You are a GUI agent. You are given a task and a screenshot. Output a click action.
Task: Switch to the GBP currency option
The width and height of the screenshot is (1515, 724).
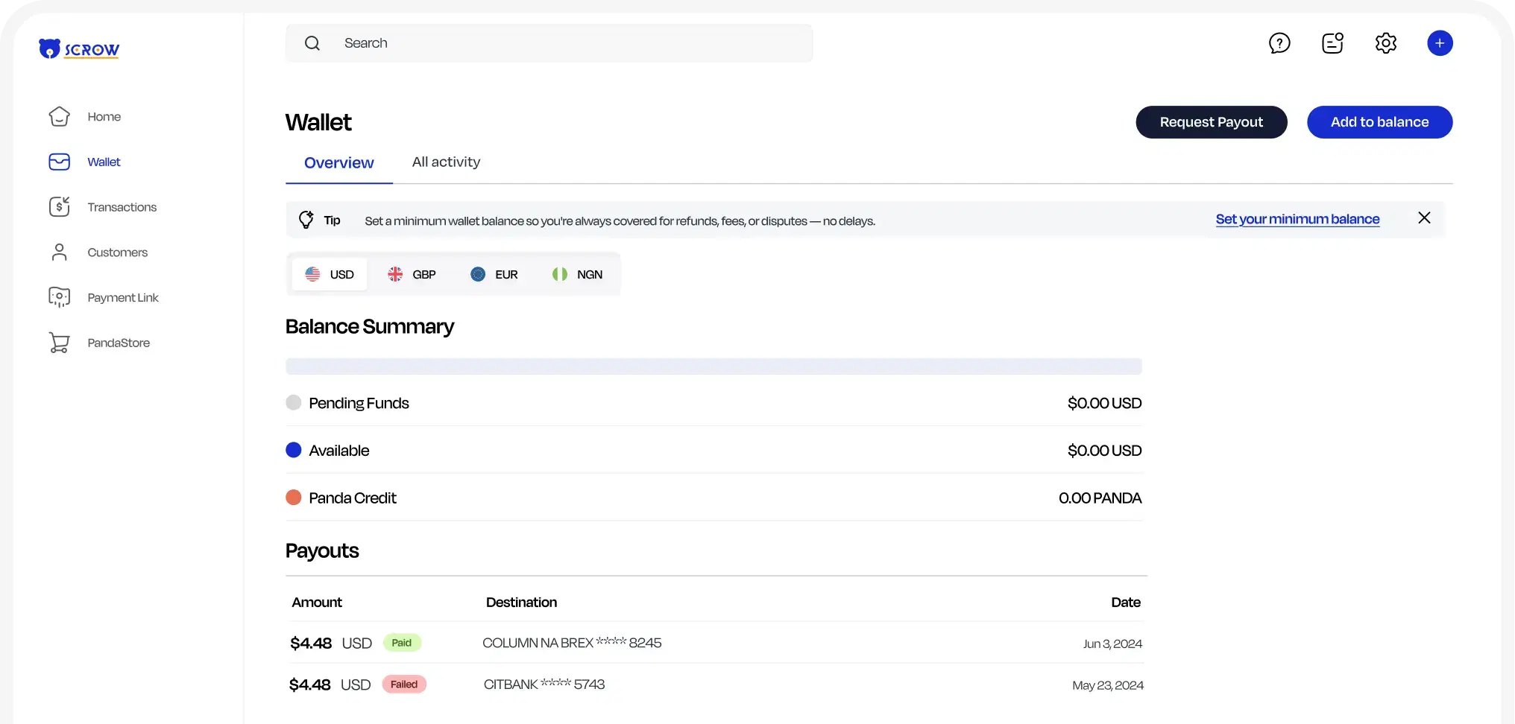pyautogui.click(x=411, y=274)
